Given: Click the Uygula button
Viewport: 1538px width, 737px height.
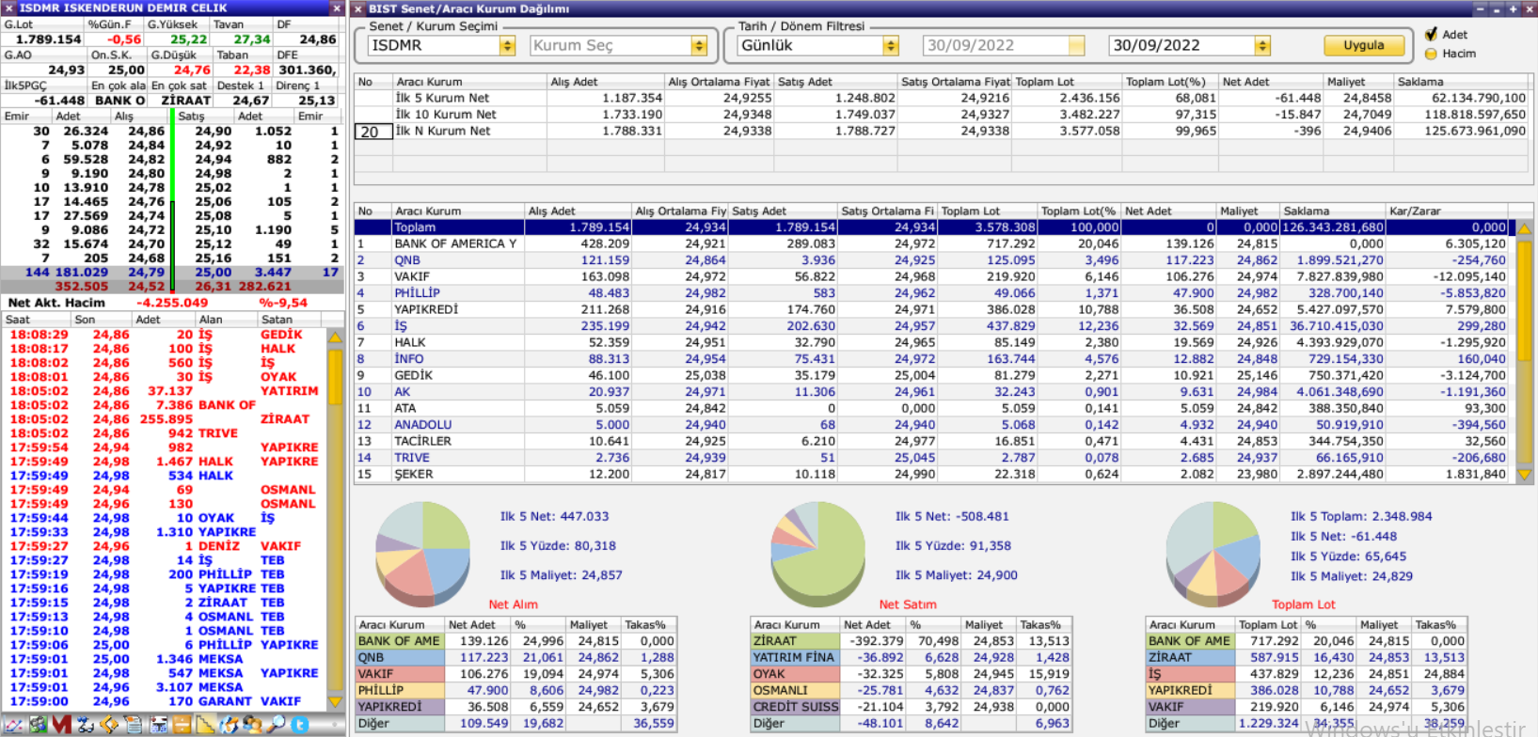Looking at the screenshot, I should tap(1363, 45).
